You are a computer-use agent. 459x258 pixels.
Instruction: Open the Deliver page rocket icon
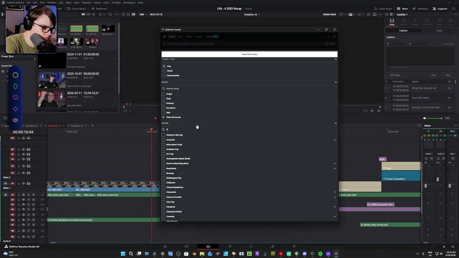coord(294,247)
